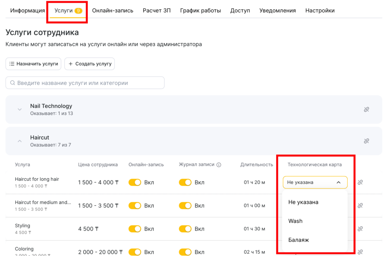Choose Wash option in the dropdown list
This screenshot has width=387, height=256.
[295, 221]
